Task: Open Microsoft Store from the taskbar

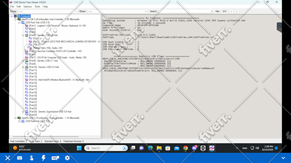Action: click(168, 148)
